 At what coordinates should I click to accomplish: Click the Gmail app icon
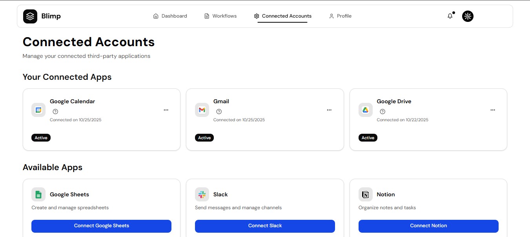click(202, 110)
